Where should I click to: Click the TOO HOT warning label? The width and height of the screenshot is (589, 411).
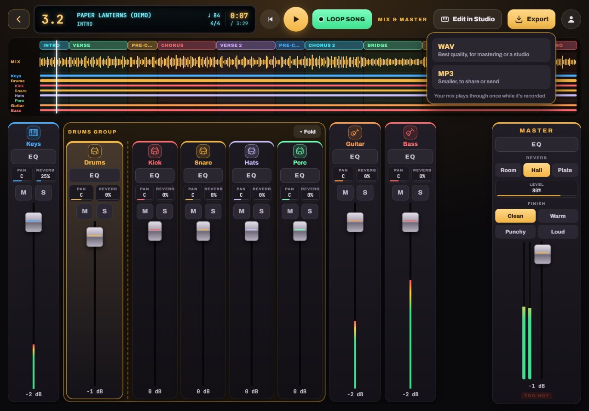537,395
